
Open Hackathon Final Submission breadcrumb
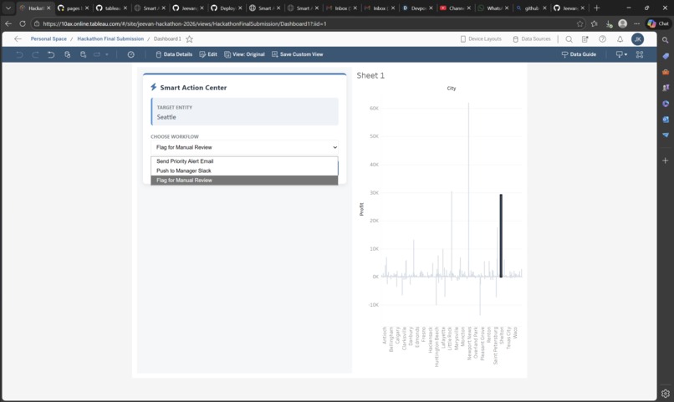[110, 38]
